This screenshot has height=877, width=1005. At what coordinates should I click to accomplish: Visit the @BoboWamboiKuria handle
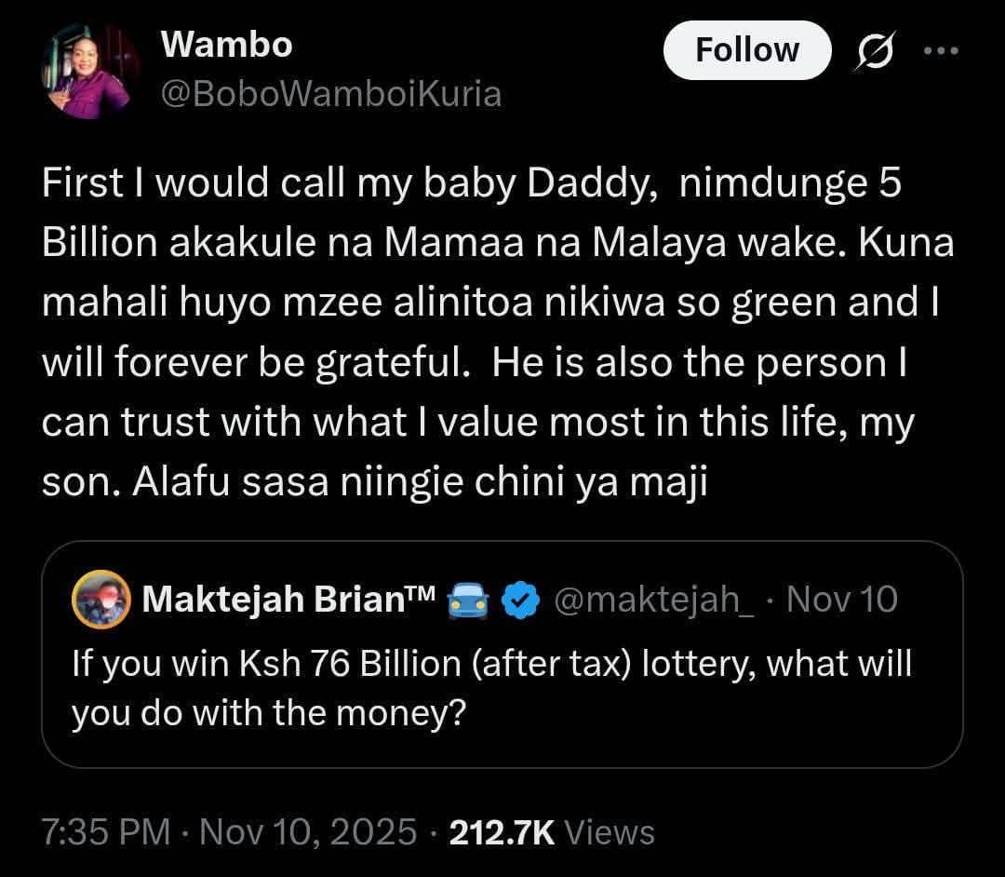pos(330,93)
